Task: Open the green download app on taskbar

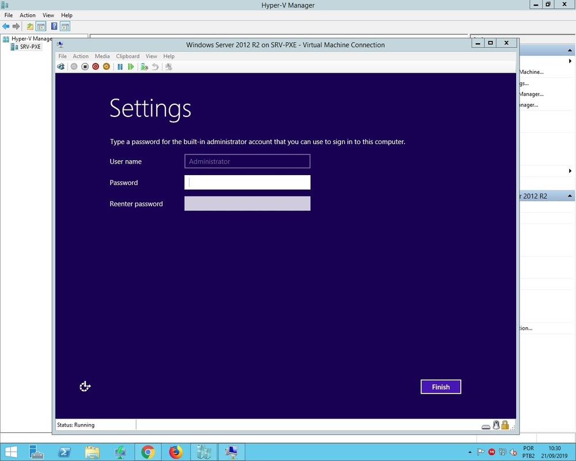Action: point(120,452)
